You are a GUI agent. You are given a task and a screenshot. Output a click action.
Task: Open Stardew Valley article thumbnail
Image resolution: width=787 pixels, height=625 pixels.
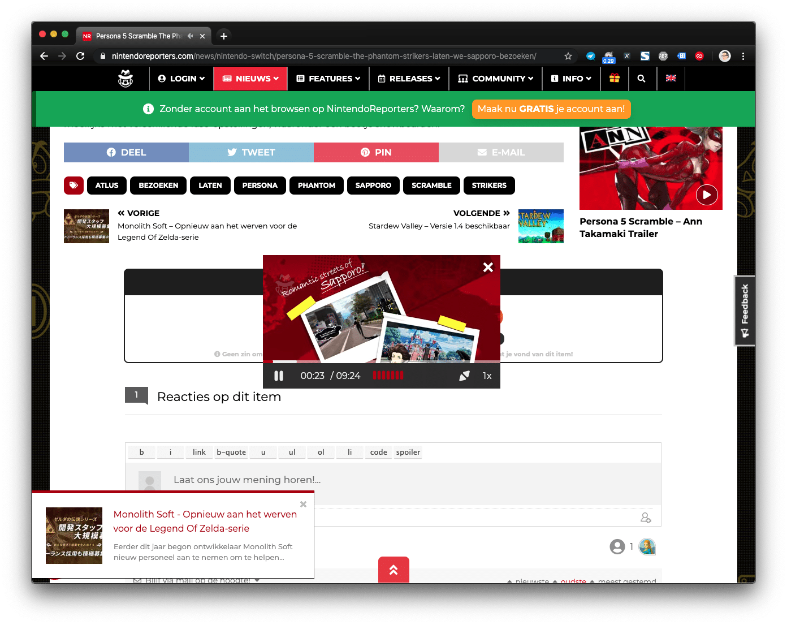541,226
